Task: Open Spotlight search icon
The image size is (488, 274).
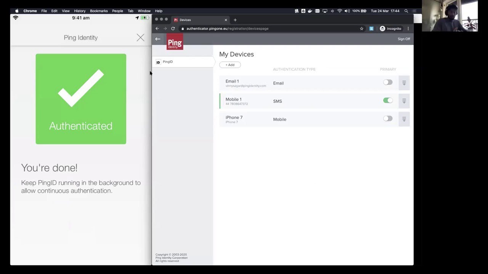Action: 406,11
